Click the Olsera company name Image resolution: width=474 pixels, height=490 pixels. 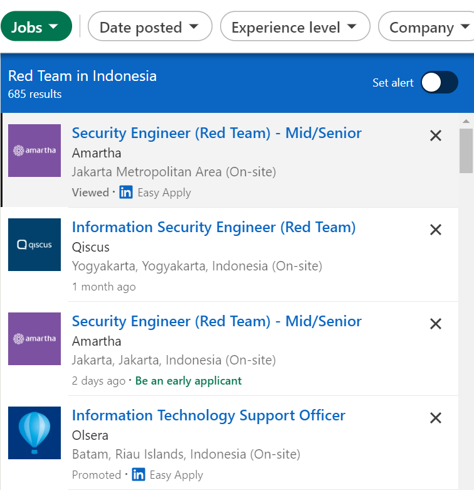click(90, 435)
